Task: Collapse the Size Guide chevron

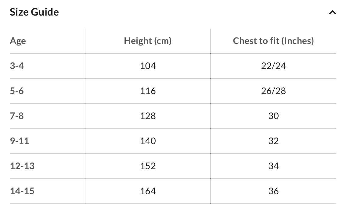Action: tap(332, 12)
